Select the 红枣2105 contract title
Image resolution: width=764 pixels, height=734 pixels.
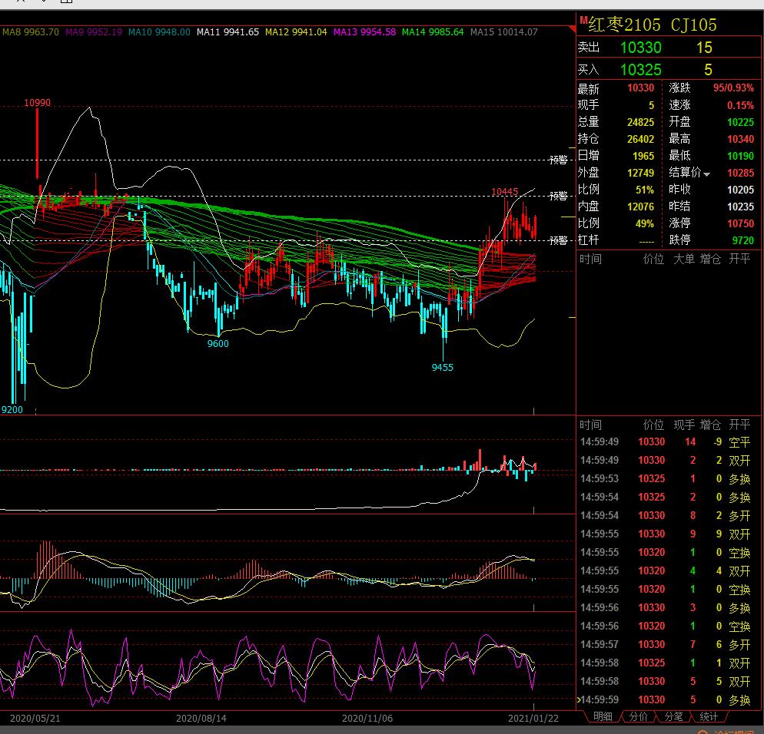(624, 25)
